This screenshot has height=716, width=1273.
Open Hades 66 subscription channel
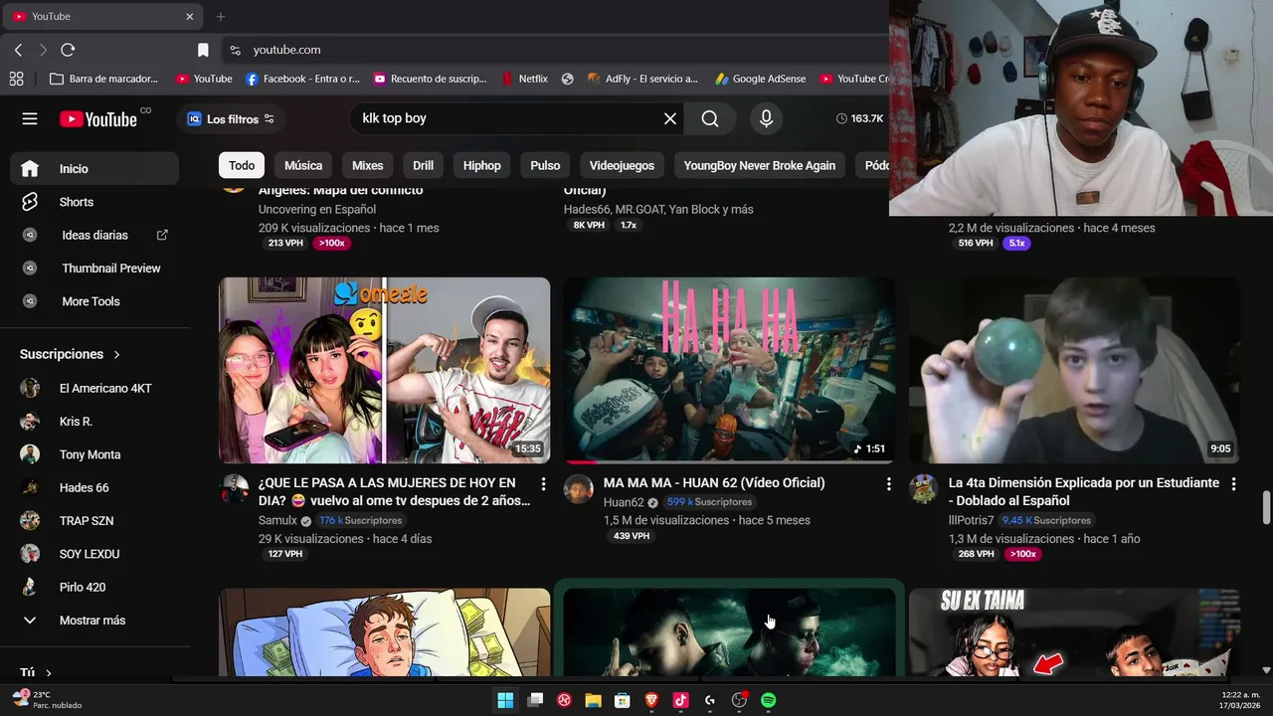[94, 487]
